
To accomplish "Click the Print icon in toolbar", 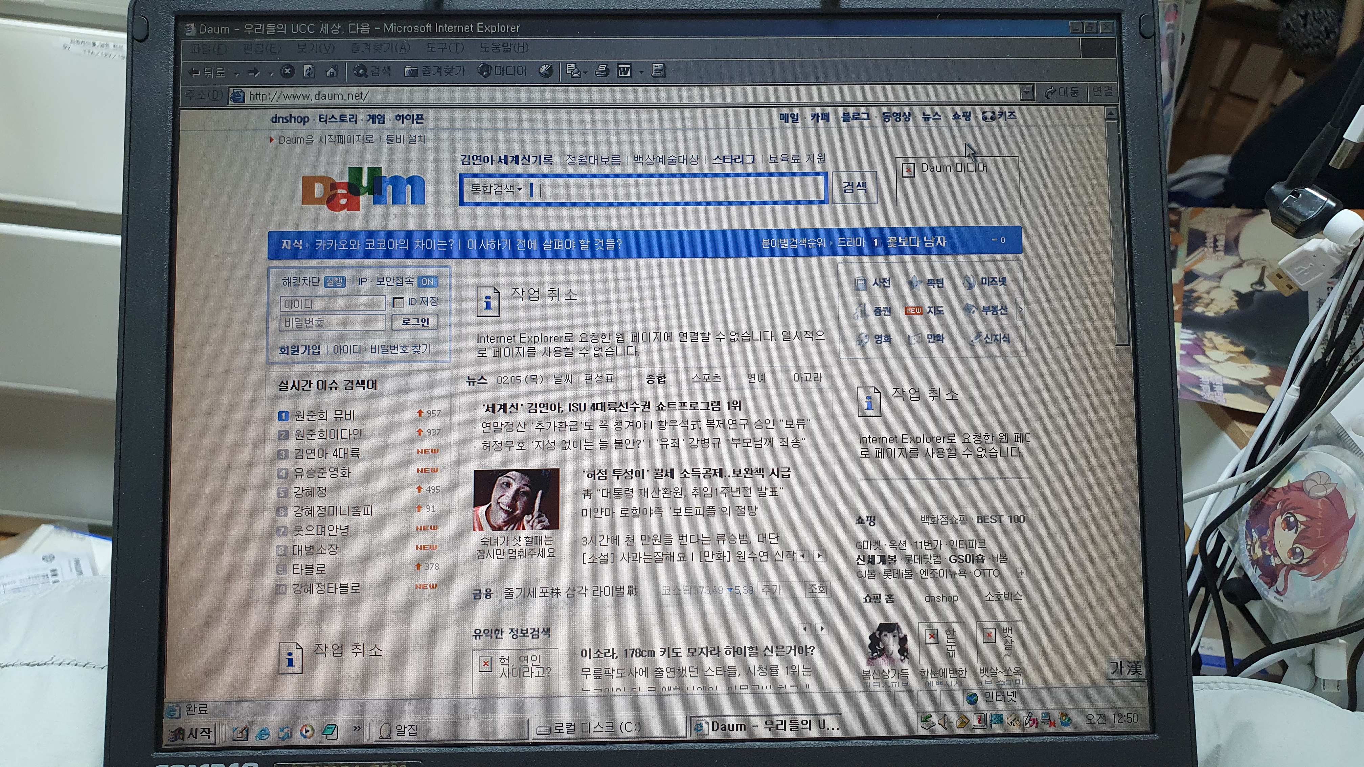I will [602, 70].
